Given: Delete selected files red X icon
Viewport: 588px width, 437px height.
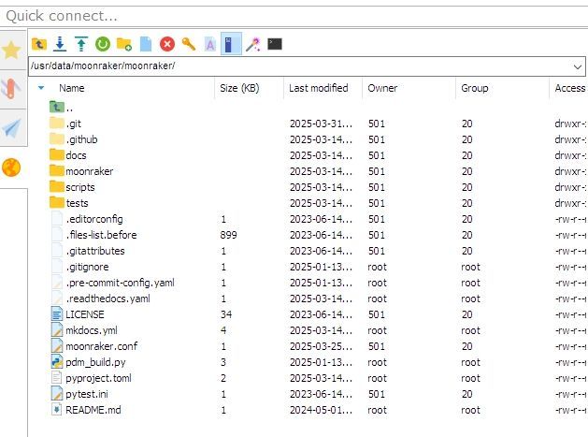Looking at the screenshot, I should click(167, 44).
